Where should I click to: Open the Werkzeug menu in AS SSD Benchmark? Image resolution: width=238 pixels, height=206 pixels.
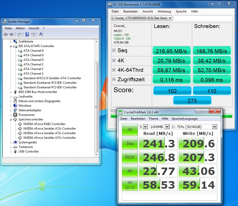pyautogui.click(x=164, y=11)
